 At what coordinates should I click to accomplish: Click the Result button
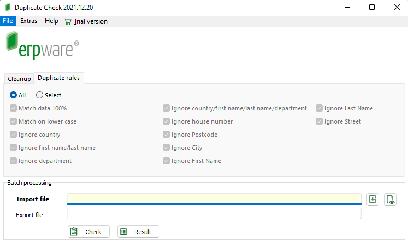[x=138, y=232]
